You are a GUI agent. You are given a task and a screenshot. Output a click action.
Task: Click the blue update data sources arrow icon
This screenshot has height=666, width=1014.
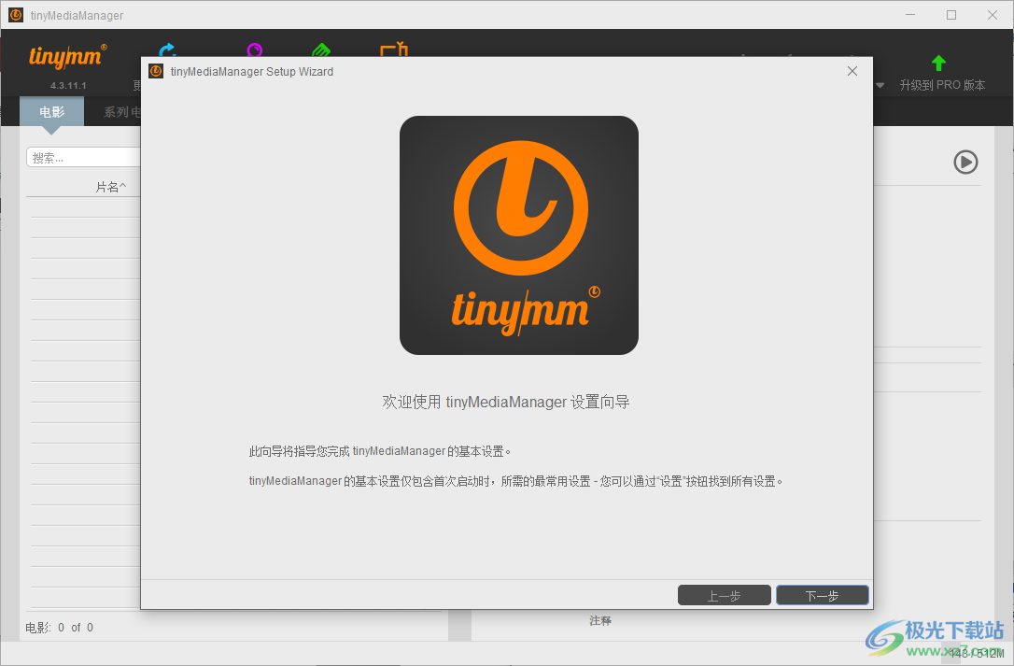point(167,50)
